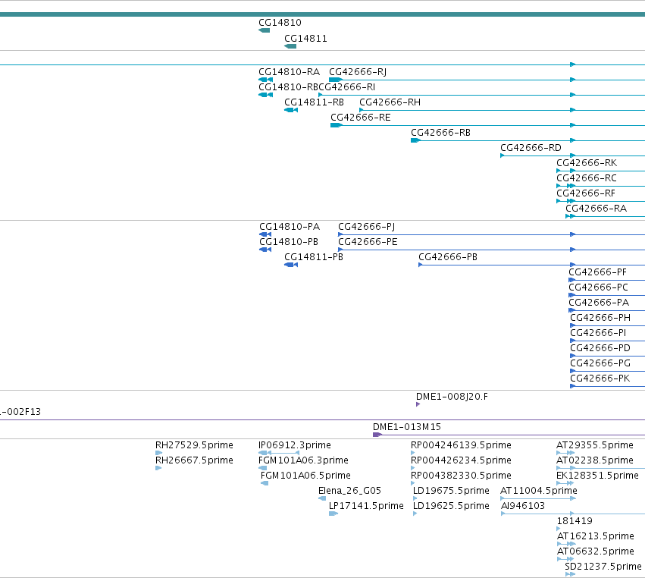Viewport: 645px width, 578px height.
Task: Click the CG42666-RE exon glyph
Action: point(336,125)
